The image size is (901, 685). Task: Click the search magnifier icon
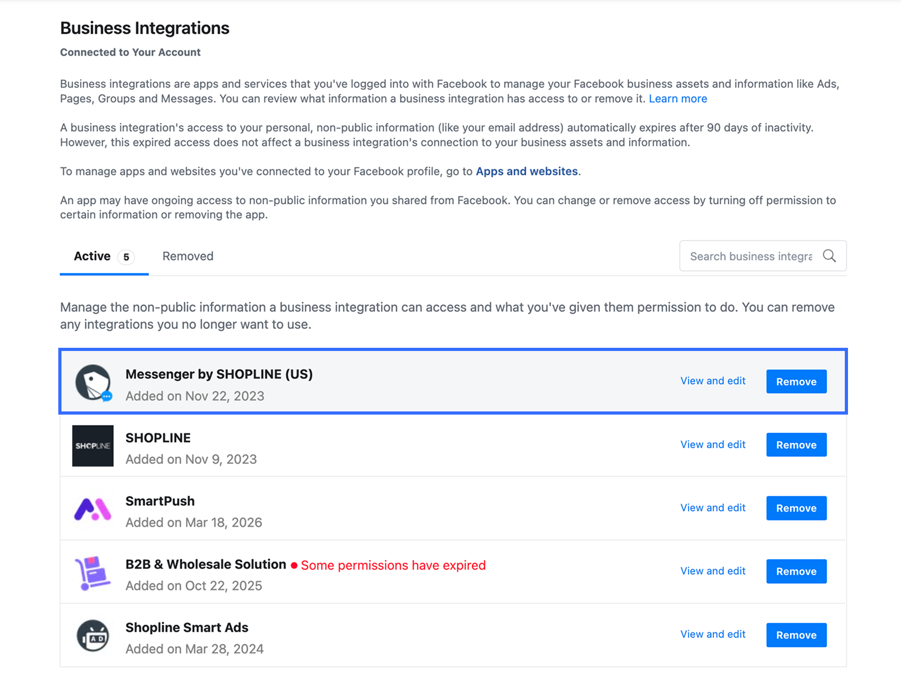click(829, 256)
